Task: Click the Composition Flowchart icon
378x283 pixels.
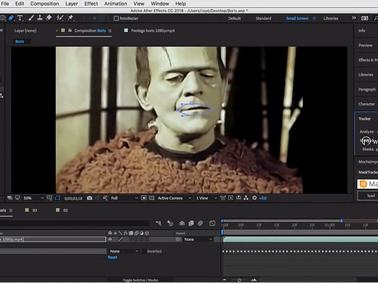Action: [246, 198]
